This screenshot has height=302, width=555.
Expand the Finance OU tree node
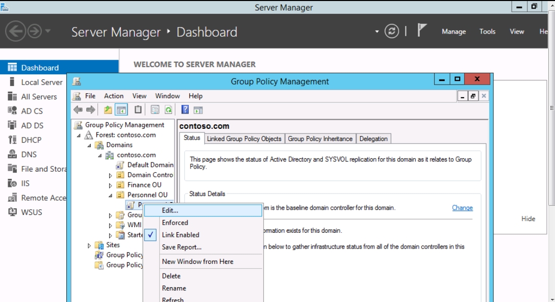click(111, 185)
